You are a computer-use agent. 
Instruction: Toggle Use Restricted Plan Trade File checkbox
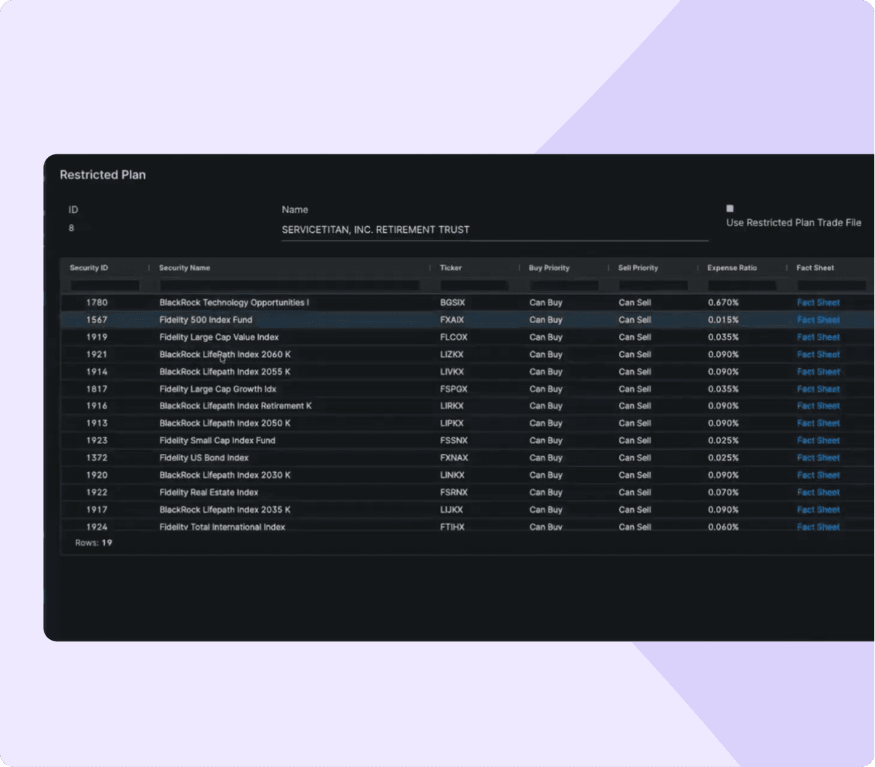730,208
